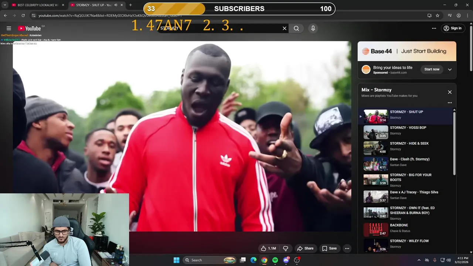Clear the STORMZY search query
Screen dimensions: 473x266
[x=285, y=28]
